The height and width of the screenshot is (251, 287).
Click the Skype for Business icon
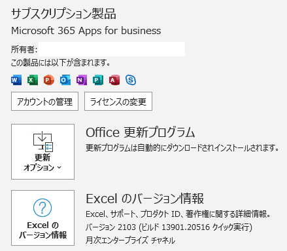pyautogui.click(x=131, y=80)
